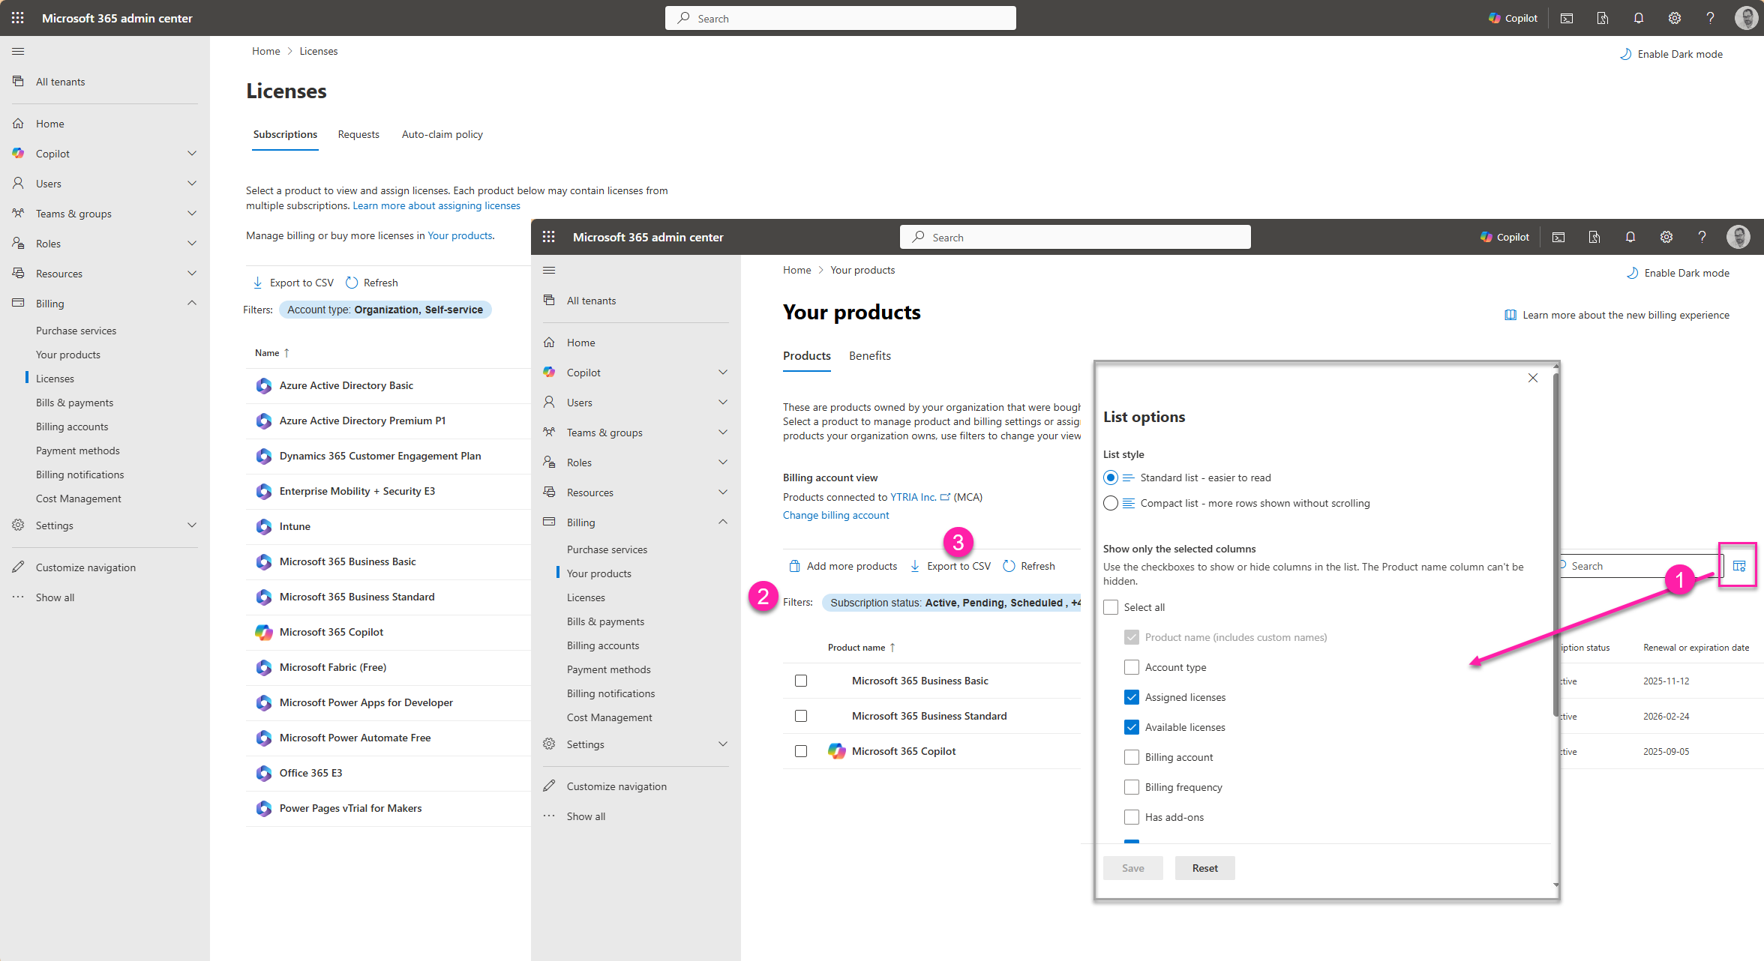Open the List options column chooser icon

coord(1738,566)
